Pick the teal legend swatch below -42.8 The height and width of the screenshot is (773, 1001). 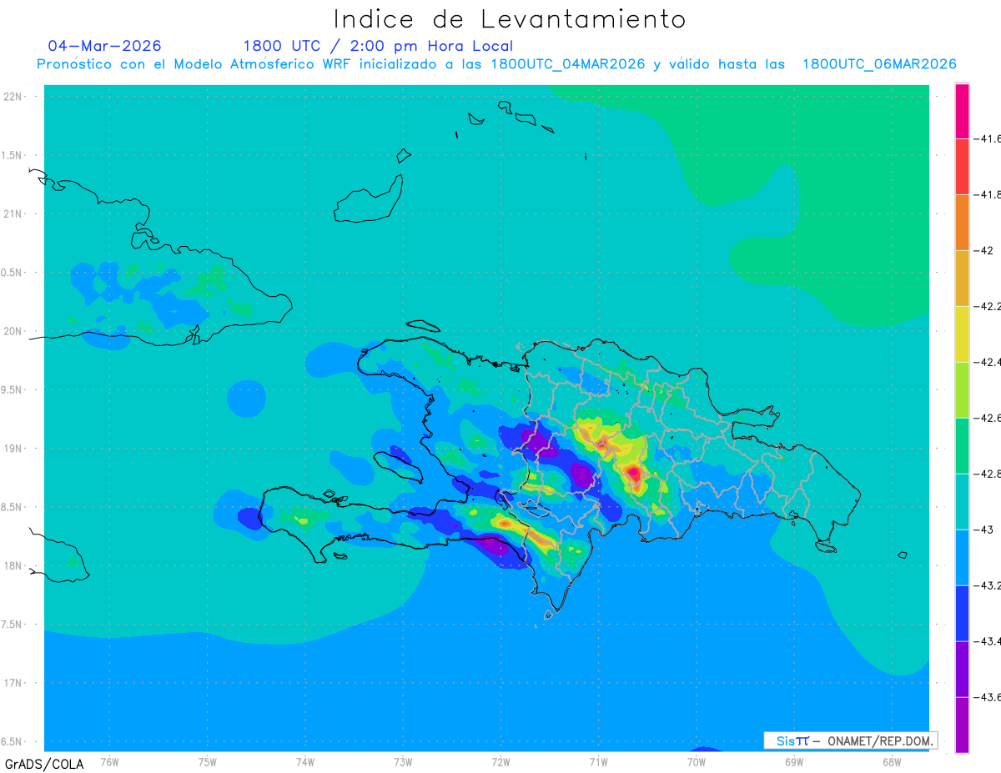tap(962, 502)
